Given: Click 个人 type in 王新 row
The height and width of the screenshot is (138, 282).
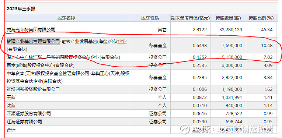Looking at the screenshot, I should 162,98.
